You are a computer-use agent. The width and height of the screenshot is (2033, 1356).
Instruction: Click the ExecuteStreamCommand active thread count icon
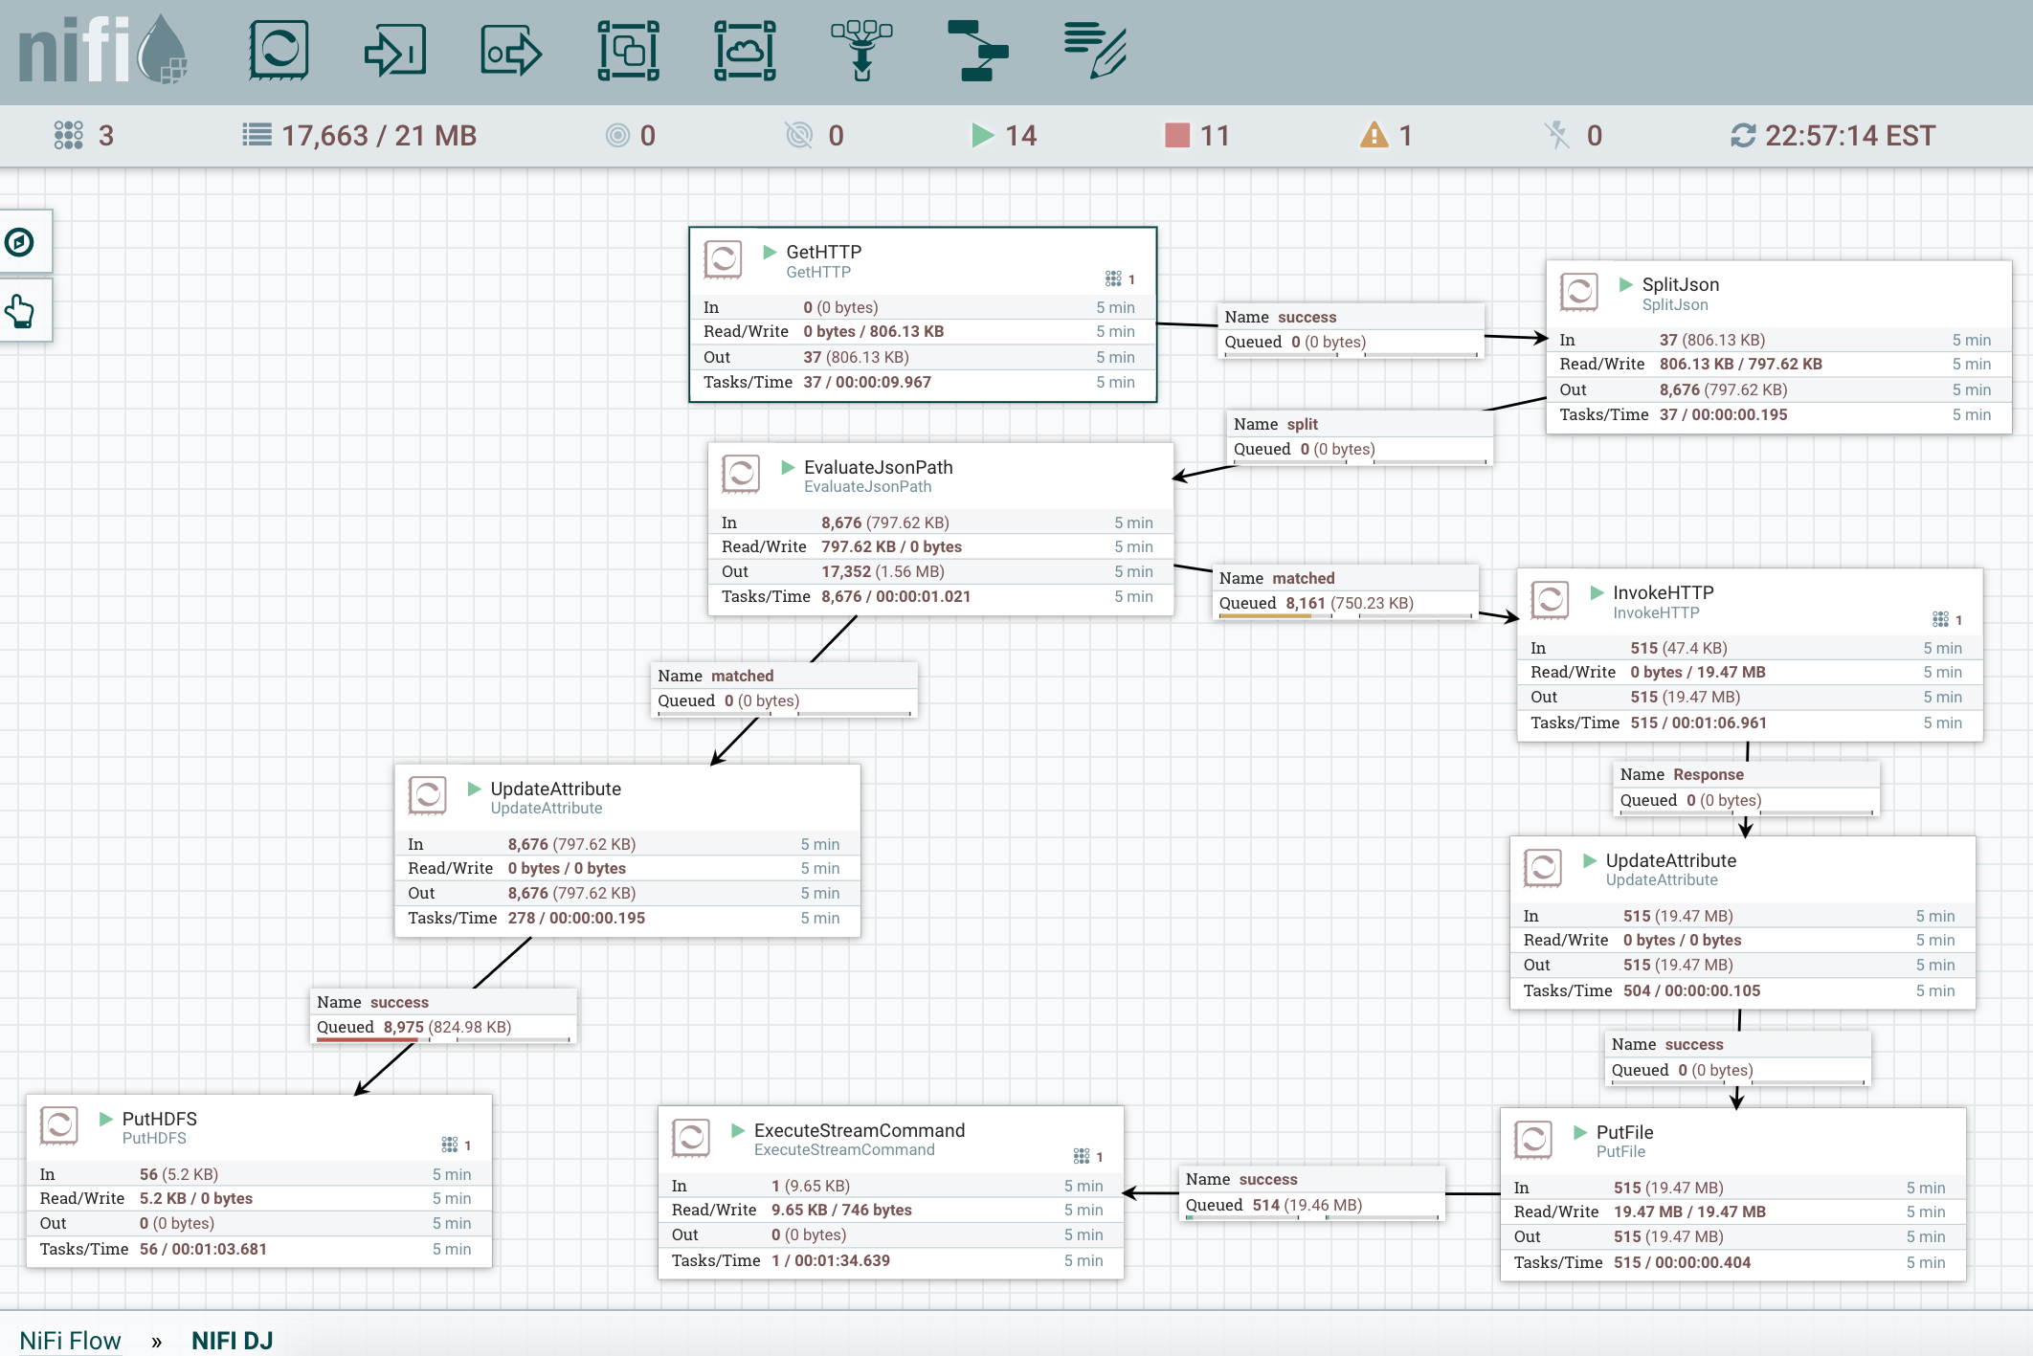(1082, 1156)
